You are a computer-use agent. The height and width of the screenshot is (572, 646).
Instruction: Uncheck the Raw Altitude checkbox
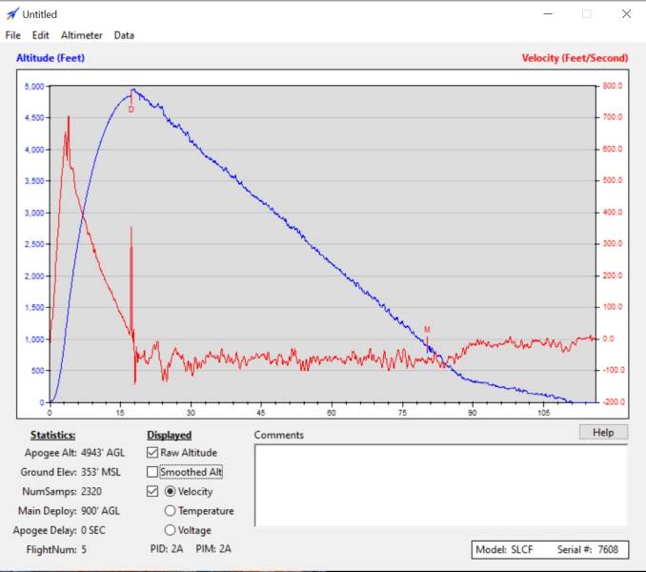[152, 453]
